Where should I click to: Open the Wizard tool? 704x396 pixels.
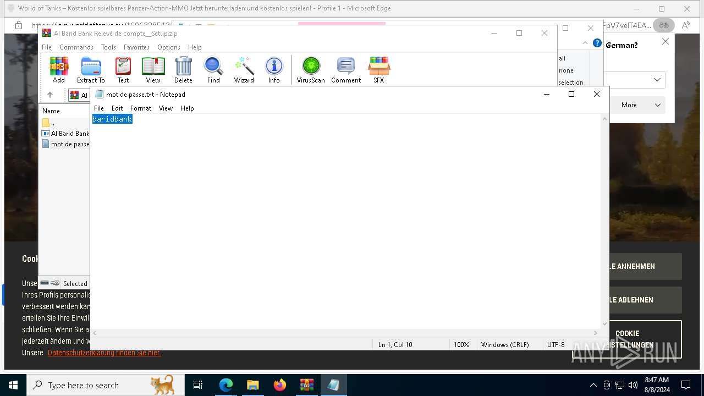[x=244, y=70]
